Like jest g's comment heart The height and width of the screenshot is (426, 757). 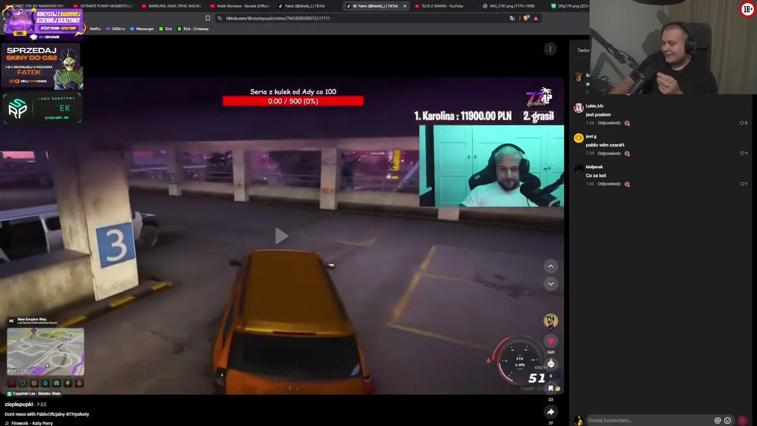pos(742,153)
